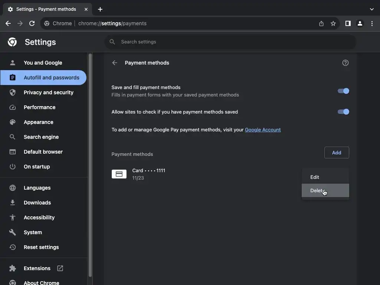Click the Search settings field
The image size is (380, 285).
point(230,42)
